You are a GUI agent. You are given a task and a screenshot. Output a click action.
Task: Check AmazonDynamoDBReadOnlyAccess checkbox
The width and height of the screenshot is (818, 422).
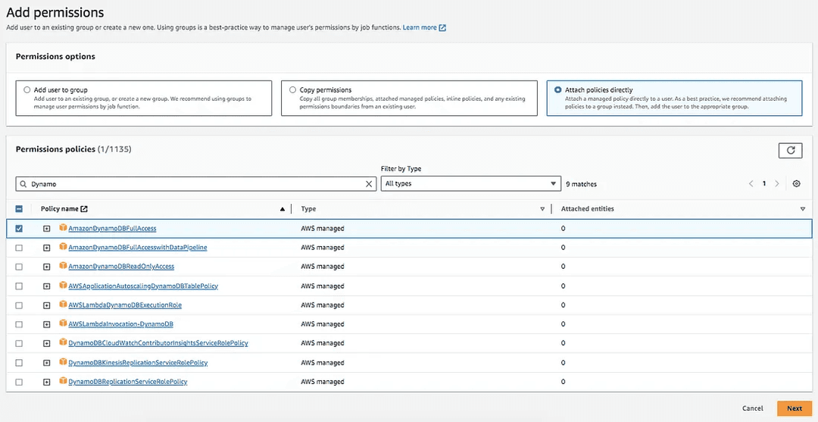point(19,267)
